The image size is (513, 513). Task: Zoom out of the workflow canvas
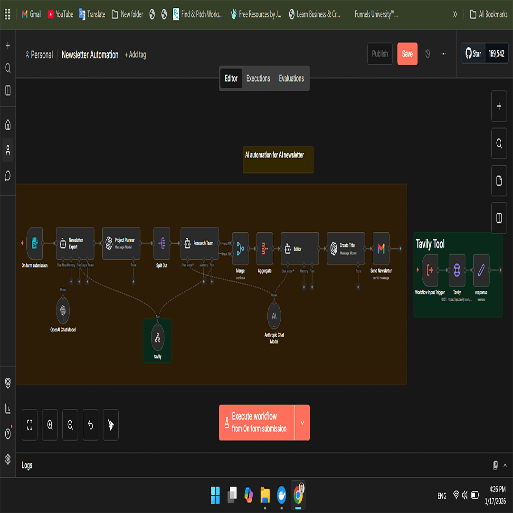tap(70, 425)
